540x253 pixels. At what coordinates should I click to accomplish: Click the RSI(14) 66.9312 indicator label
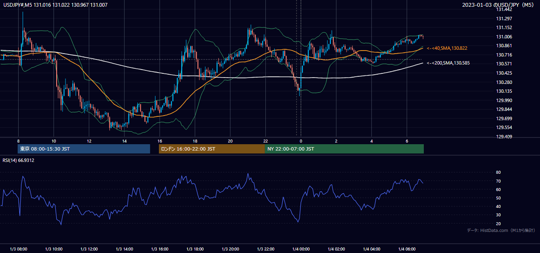[19, 160]
